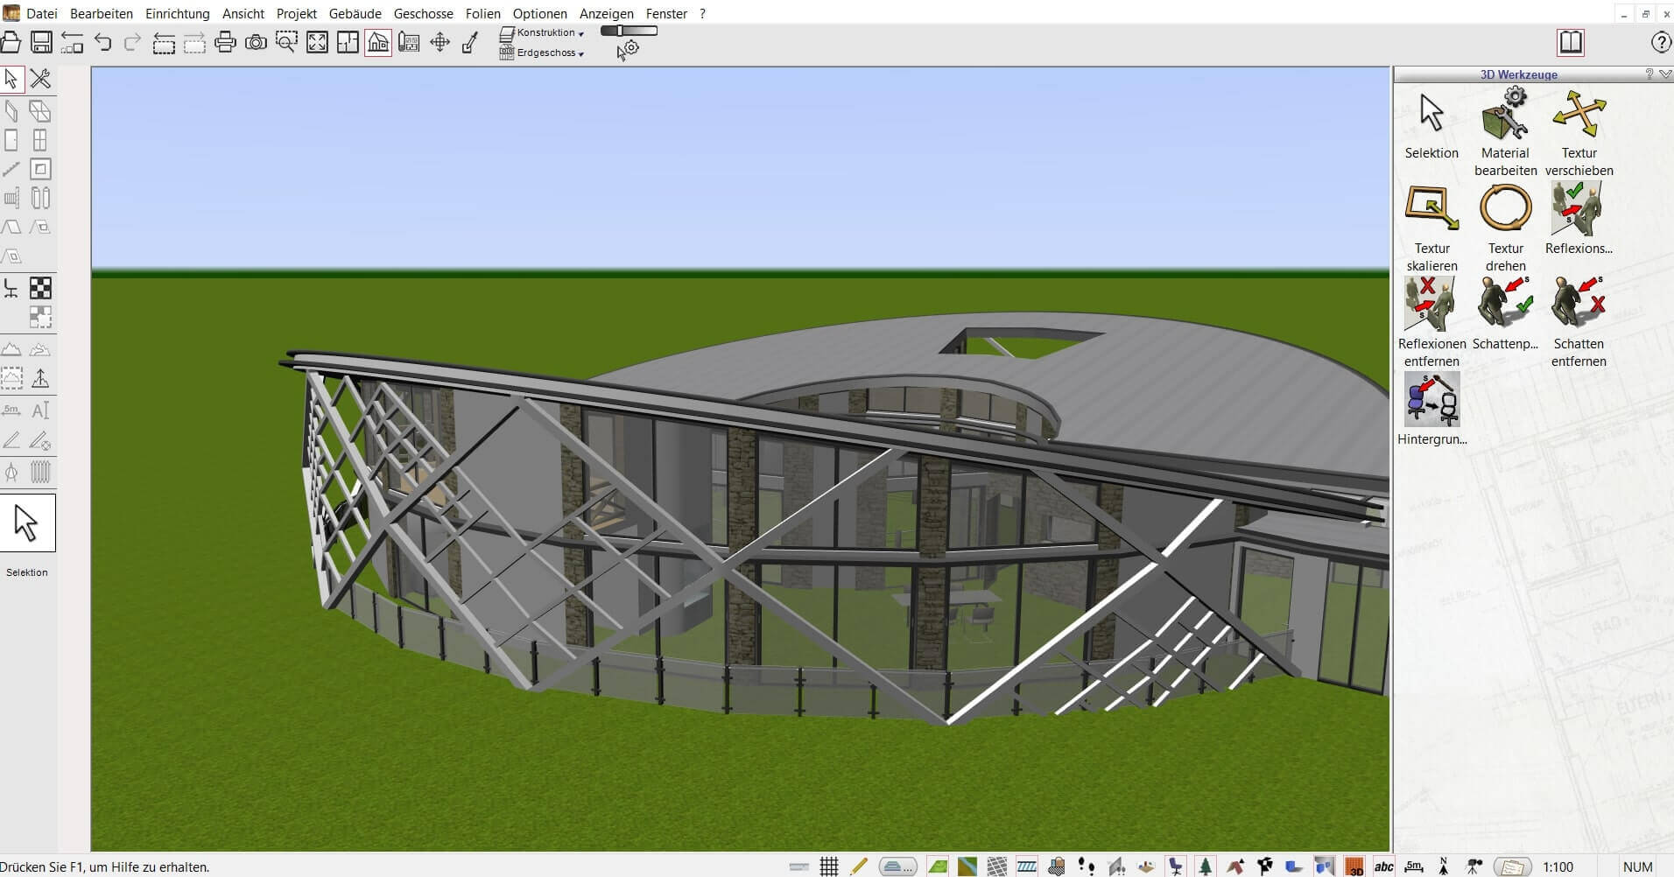Image resolution: width=1674 pixels, height=877 pixels.
Task: Toggle the 3D texture display in the status bar
Action: 1354,866
